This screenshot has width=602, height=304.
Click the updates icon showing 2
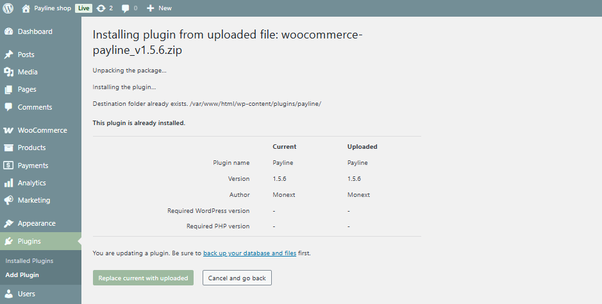[101, 8]
